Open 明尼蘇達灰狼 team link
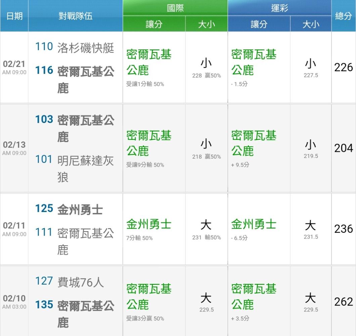356x336 pixels. click(86, 169)
